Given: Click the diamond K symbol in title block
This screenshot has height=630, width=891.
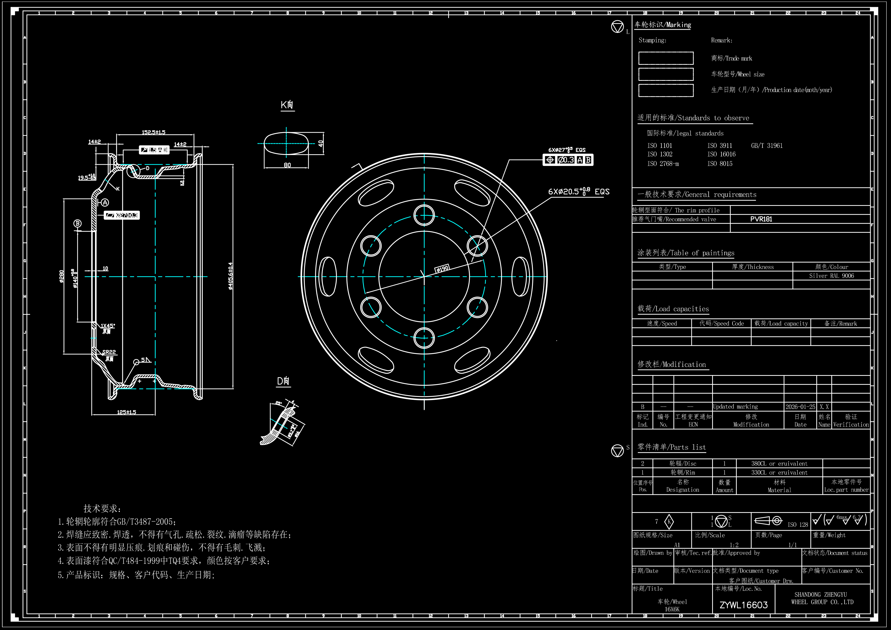Looking at the screenshot, I should click(x=669, y=521).
